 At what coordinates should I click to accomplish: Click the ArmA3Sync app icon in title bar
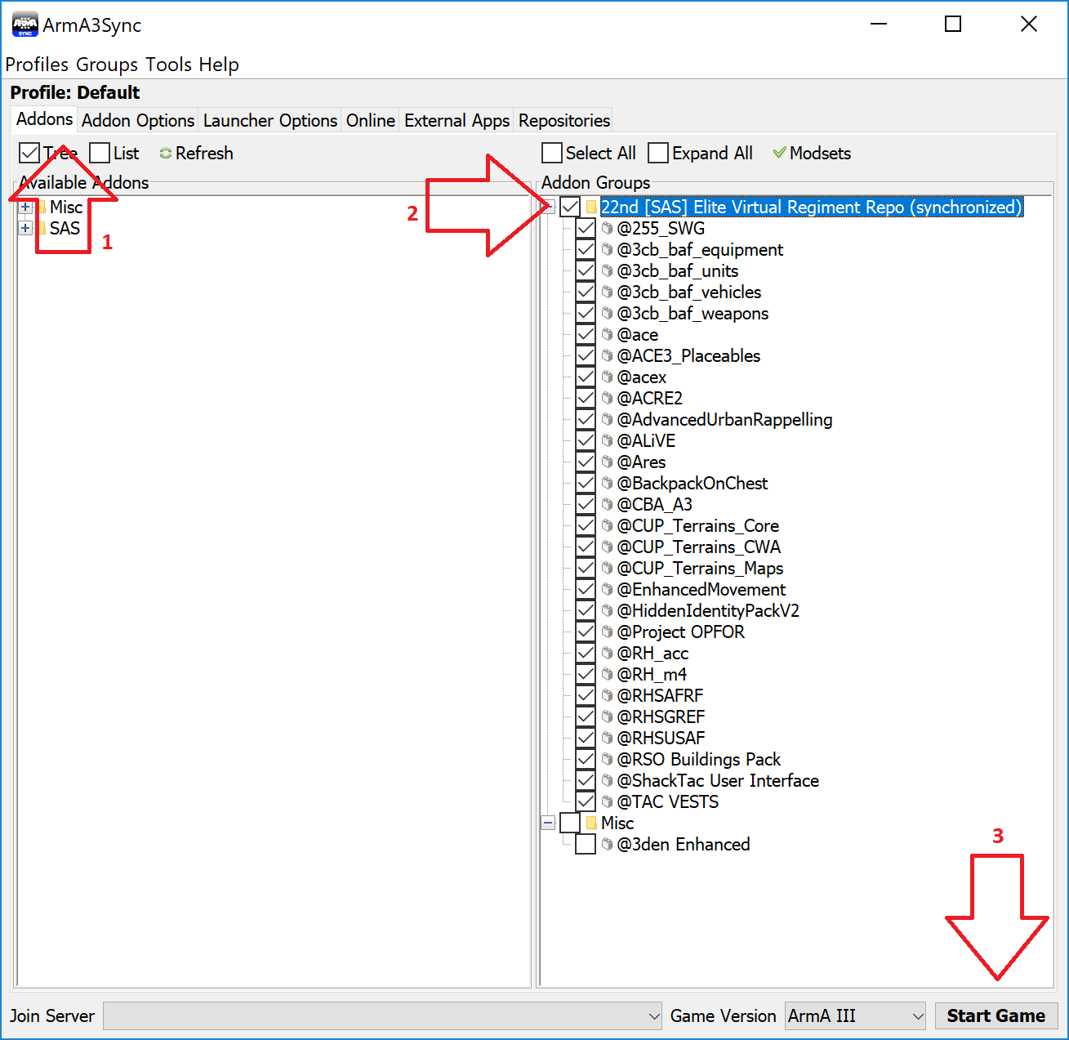tap(24, 25)
